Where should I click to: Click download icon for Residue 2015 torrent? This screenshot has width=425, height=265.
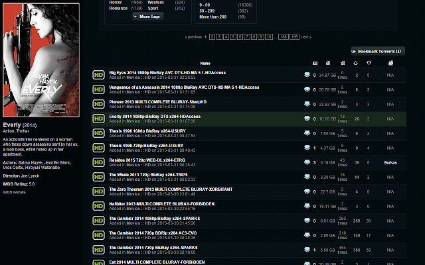307,162
